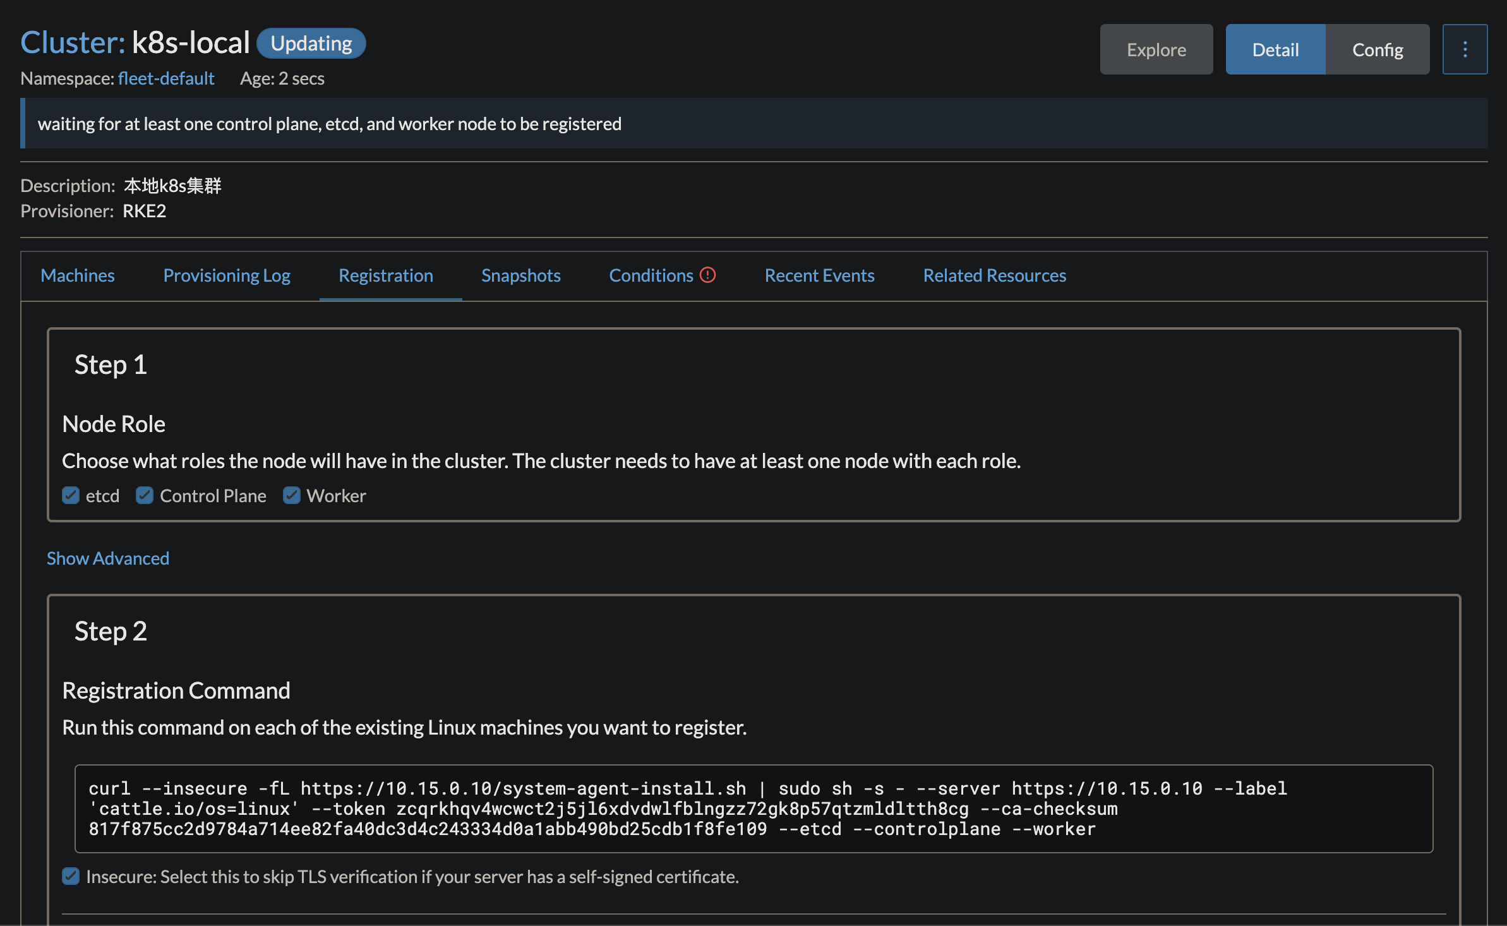Screen dimensions: 1507x926
Task: Click the Age: 2 secs text
Action: pyautogui.click(x=282, y=78)
